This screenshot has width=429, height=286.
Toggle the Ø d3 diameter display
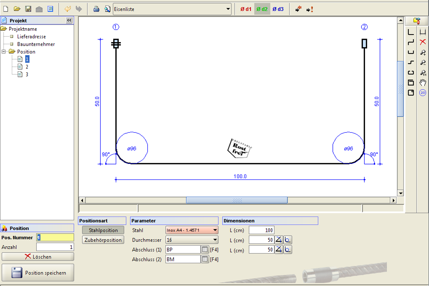pos(278,9)
